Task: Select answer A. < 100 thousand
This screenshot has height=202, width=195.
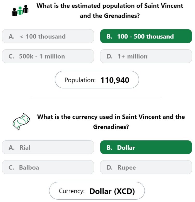Action: tap(48, 36)
